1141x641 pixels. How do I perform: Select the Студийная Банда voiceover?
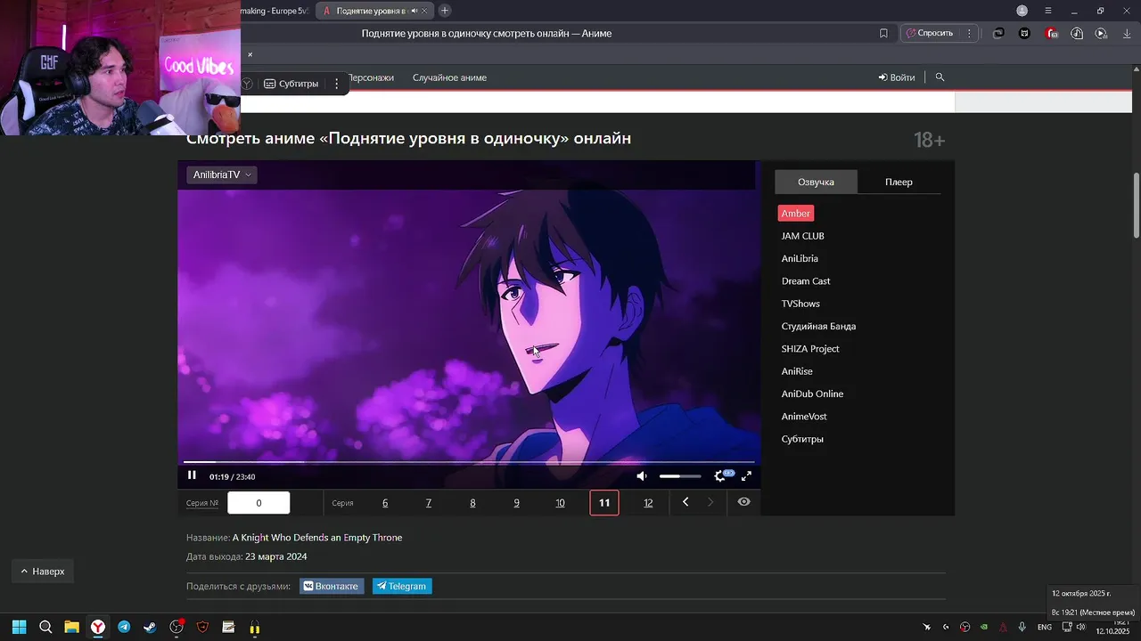[818, 326]
